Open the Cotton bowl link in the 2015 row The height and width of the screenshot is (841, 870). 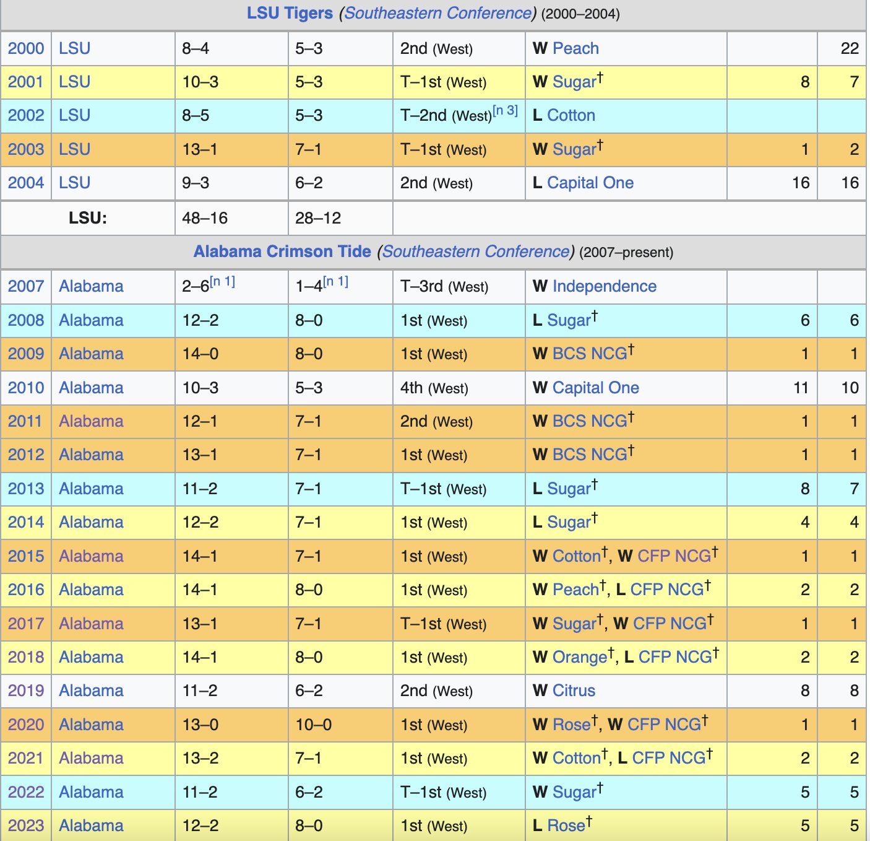(576, 556)
